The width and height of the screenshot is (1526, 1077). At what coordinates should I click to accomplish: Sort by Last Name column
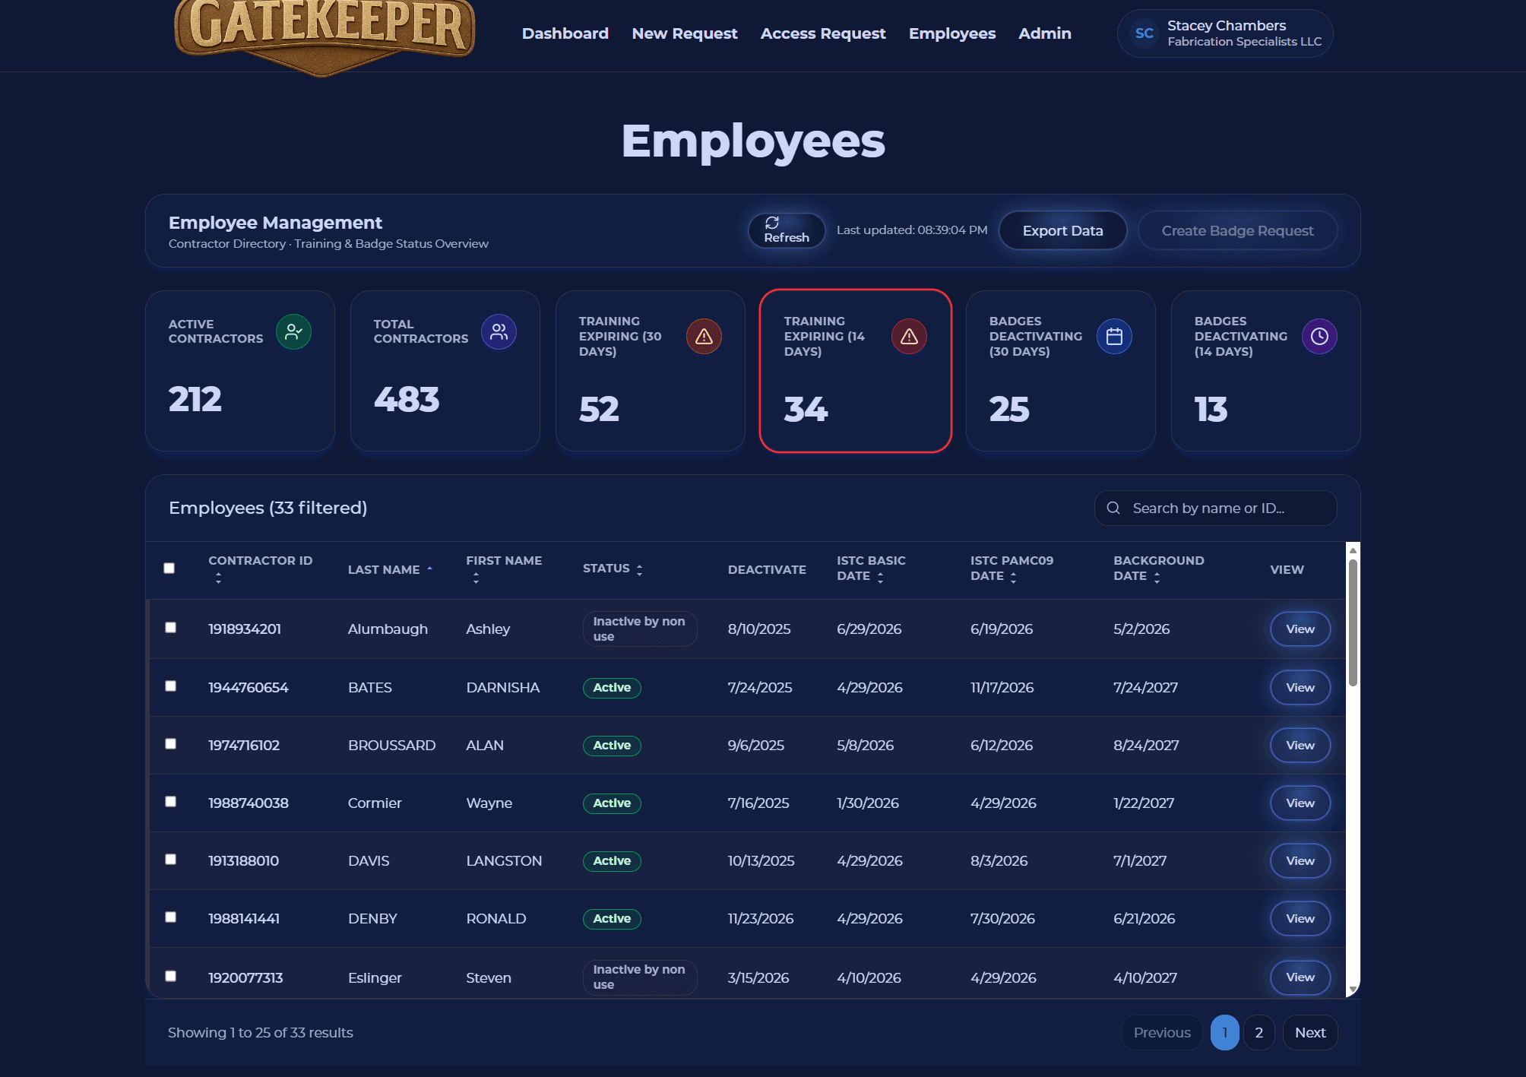pyautogui.click(x=390, y=569)
